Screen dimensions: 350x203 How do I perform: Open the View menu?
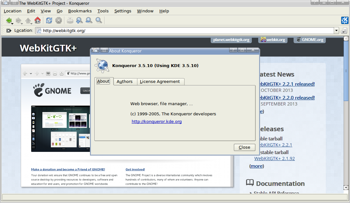click(46, 11)
